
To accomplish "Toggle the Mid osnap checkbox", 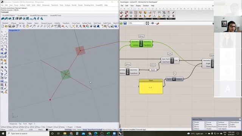I will [20, 127].
